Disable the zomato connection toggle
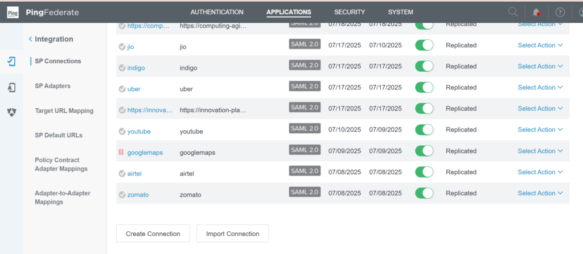The width and height of the screenshot is (583, 254). 424,193
